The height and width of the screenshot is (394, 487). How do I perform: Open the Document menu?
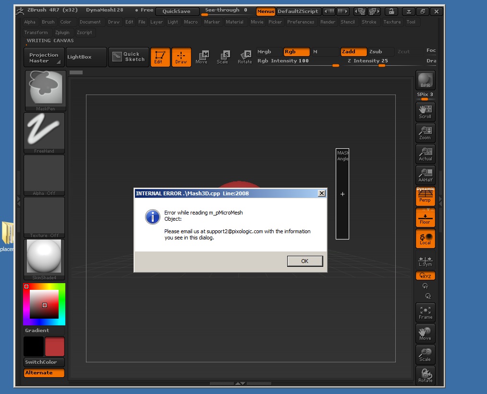[x=90, y=22]
